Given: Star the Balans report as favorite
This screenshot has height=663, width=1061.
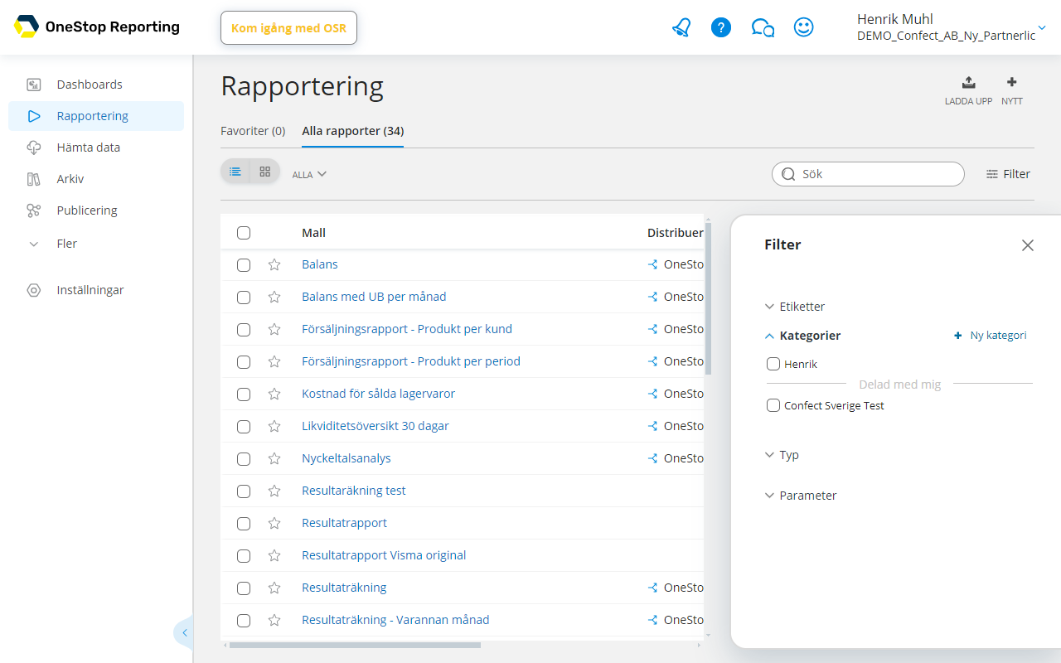Looking at the screenshot, I should 274,265.
